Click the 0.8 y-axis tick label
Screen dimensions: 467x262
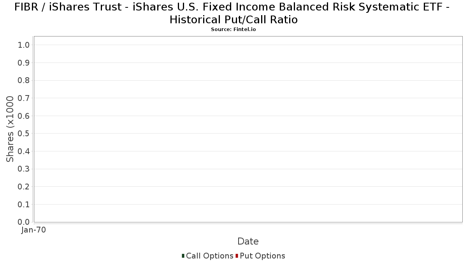click(24, 80)
